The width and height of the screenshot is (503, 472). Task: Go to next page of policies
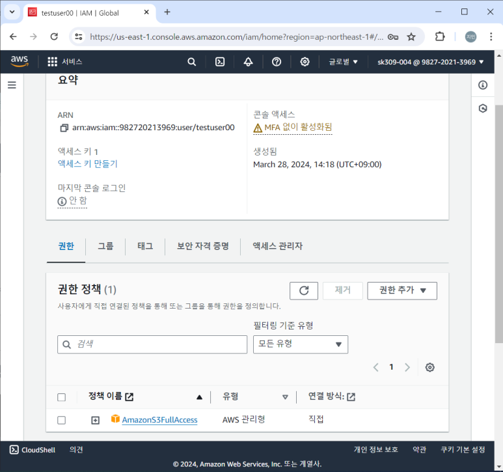click(407, 367)
